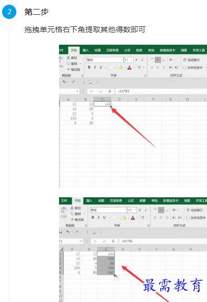Click 复制 in the first Excel image
Viewport: 207px width, 302px height.
pyautogui.click(x=72, y=64)
